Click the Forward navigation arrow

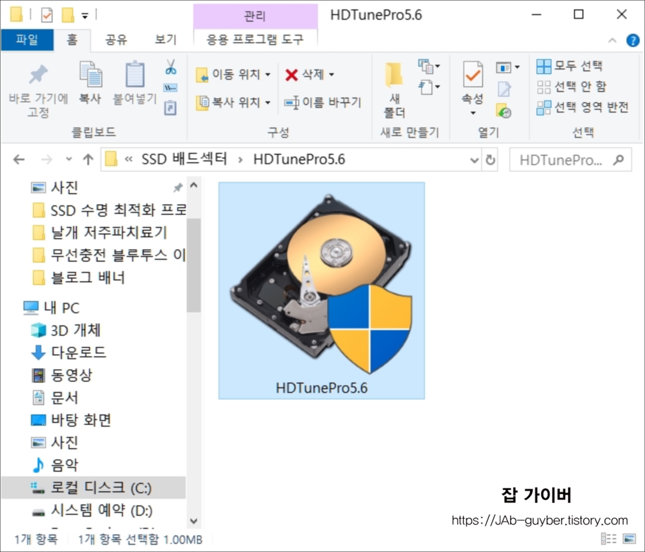point(47,159)
